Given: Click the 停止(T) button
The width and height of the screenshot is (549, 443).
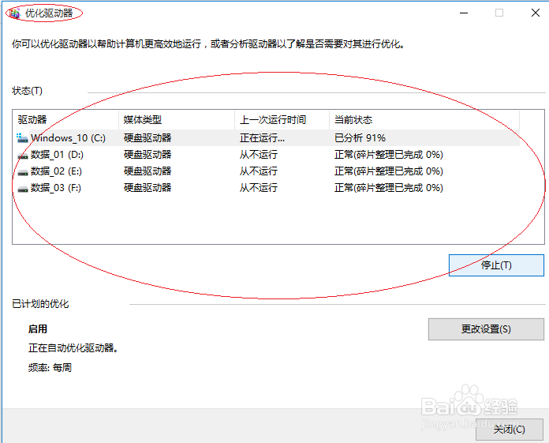Looking at the screenshot, I should point(496,265).
